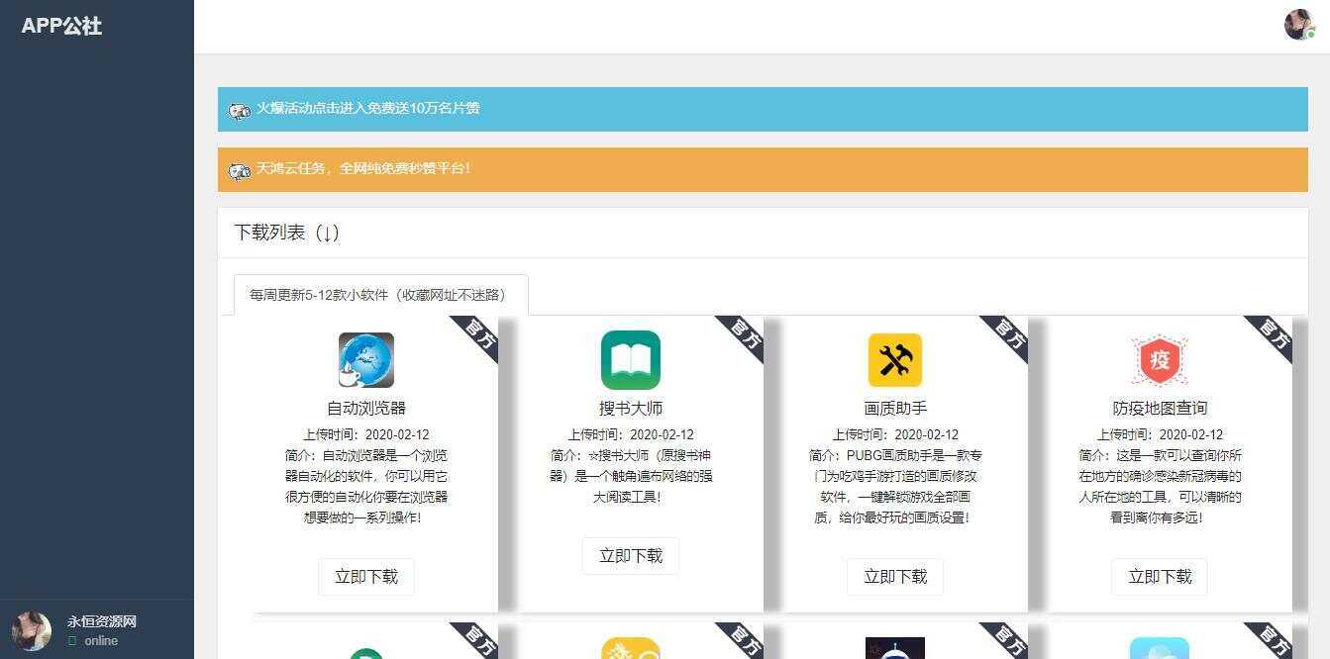Select the 每周更新5-12款小软件 tab
Screen dimensions: 1330x659
click(x=379, y=294)
